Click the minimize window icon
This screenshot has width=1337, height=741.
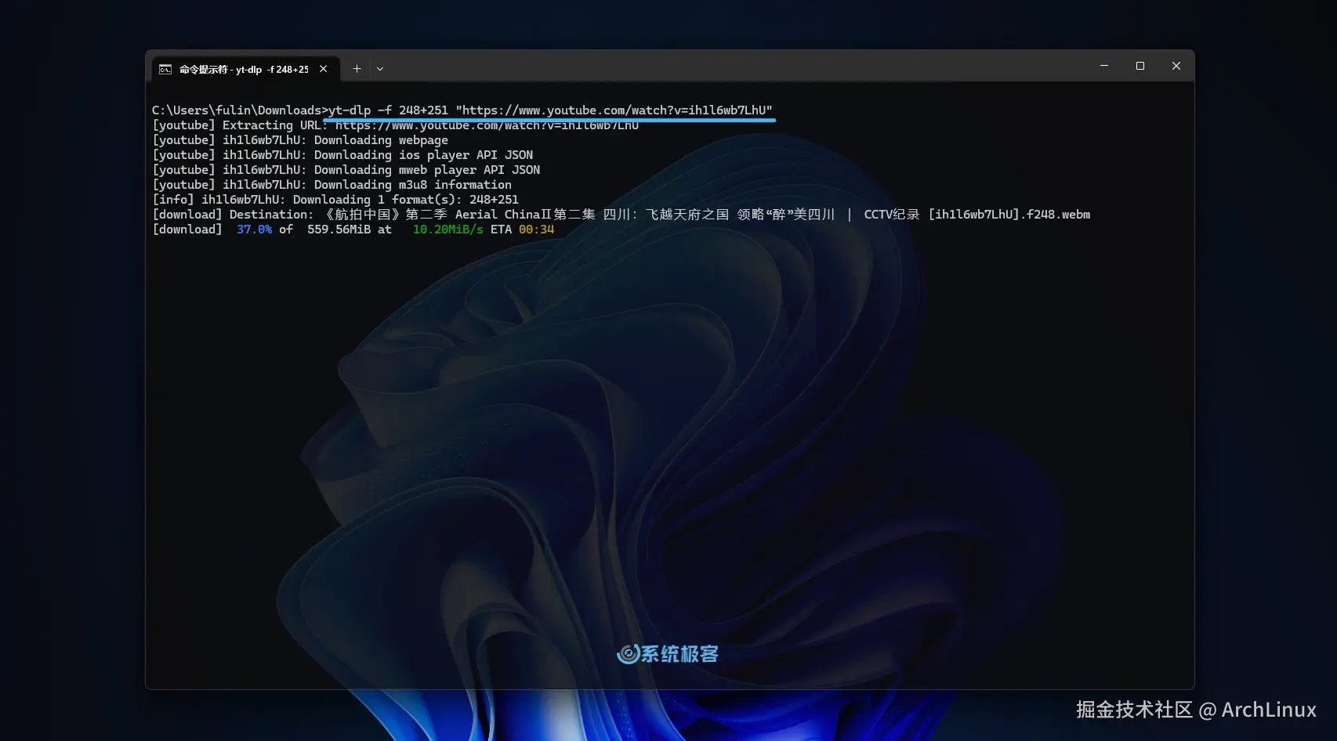click(1104, 66)
